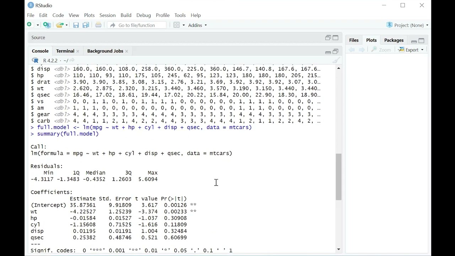Image resolution: width=455 pixels, height=256 pixels.
Task: Expand recent files arrow beside Open
Action: (x=66, y=25)
